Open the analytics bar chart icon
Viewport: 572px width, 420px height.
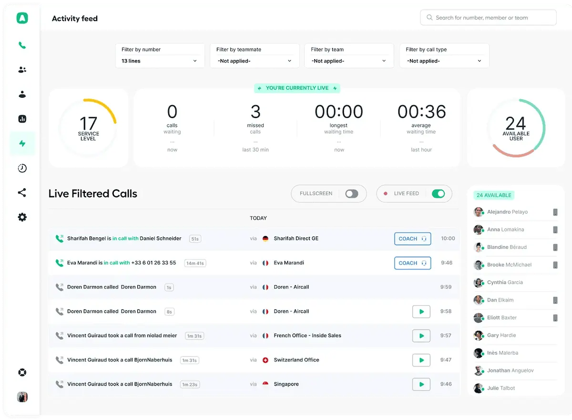(22, 119)
